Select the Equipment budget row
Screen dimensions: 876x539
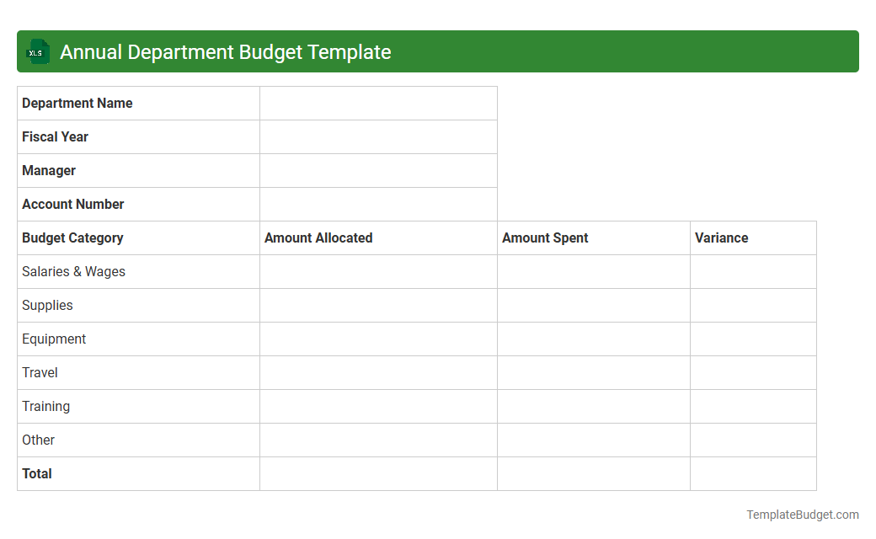tap(54, 339)
